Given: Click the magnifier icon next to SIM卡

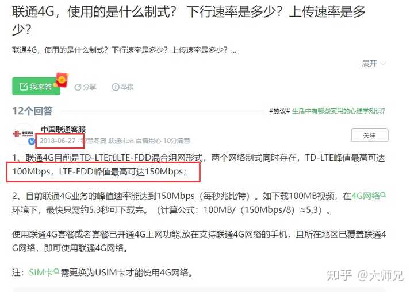Looking at the screenshot, I should (x=56, y=271).
